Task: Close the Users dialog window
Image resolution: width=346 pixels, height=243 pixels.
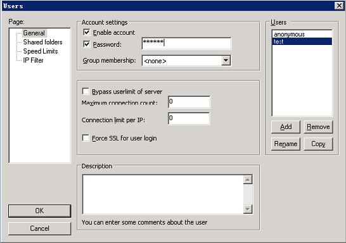Action: tap(339, 6)
